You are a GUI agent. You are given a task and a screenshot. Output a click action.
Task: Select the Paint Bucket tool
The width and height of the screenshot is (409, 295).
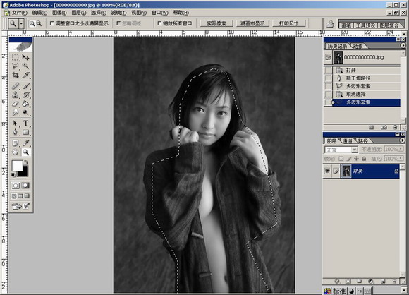25,104
